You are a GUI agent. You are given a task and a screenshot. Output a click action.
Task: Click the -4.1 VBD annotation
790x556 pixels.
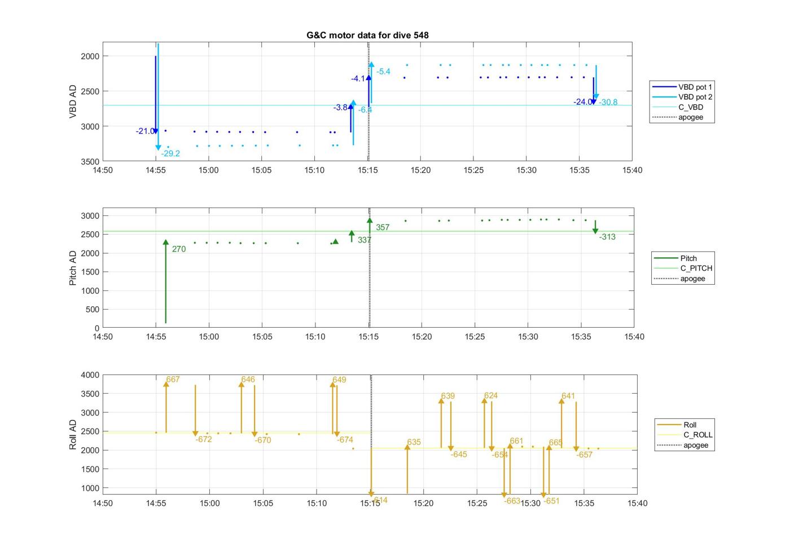pos(358,79)
